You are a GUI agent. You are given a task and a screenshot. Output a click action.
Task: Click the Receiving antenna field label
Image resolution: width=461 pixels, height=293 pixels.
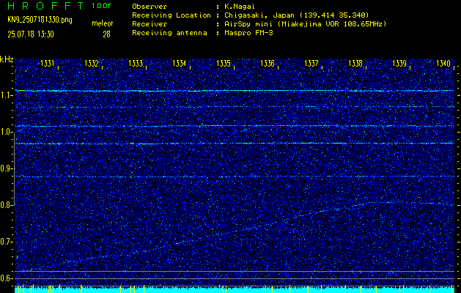169,33
